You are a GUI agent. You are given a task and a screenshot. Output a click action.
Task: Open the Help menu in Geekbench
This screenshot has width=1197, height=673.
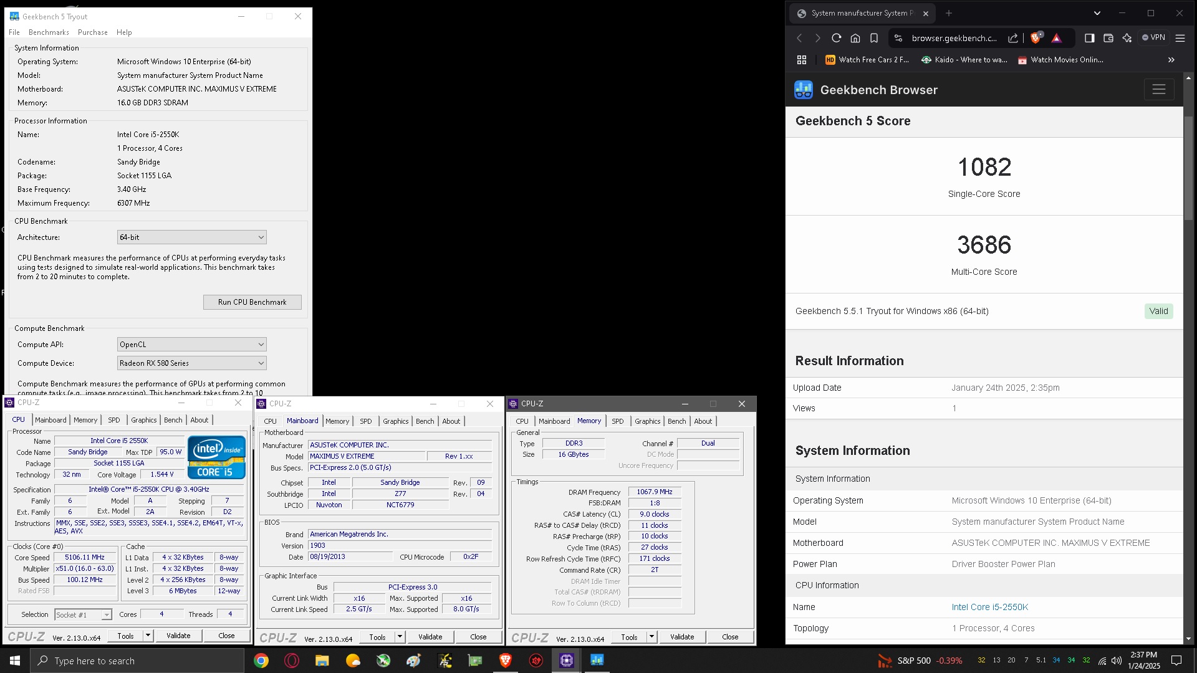pos(124,32)
